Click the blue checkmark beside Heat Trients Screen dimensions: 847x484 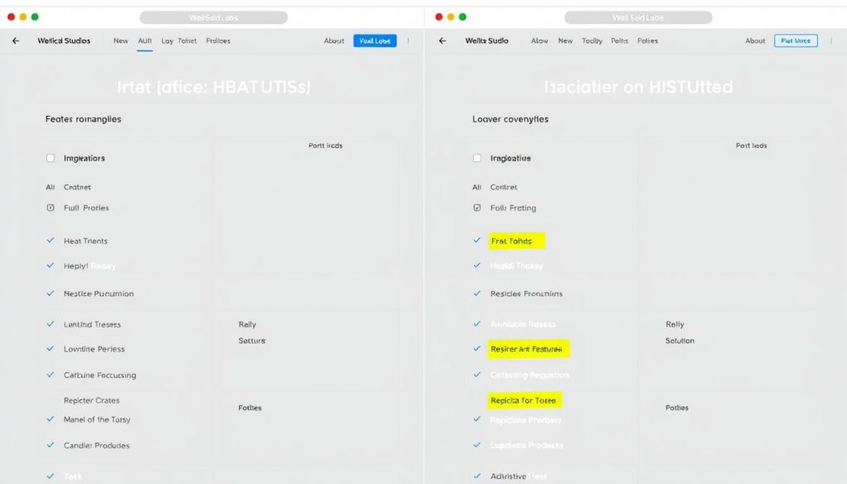point(50,241)
